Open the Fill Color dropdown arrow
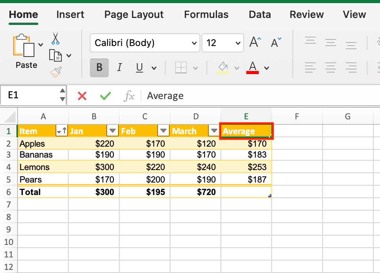The image size is (380, 273). [x=237, y=67]
